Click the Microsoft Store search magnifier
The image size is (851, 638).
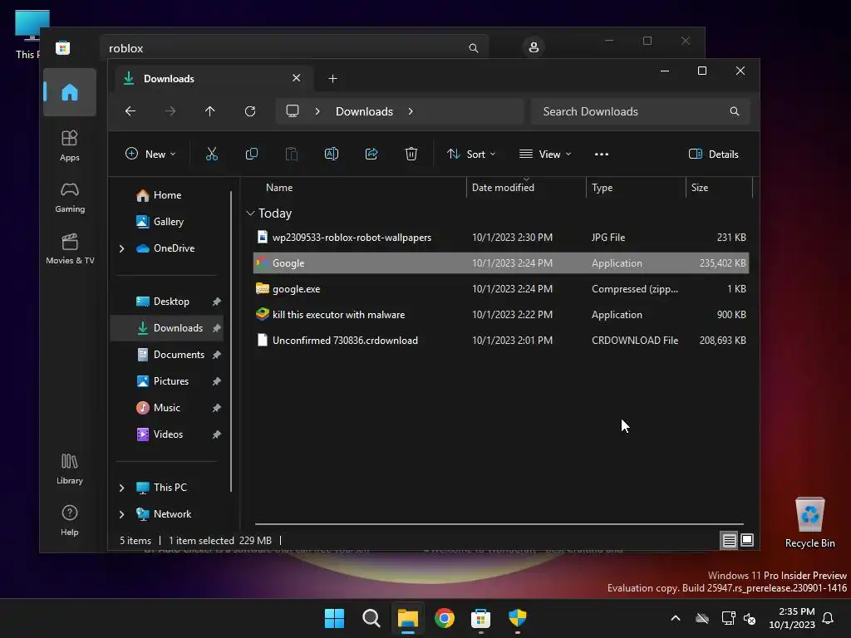coord(473,47)
